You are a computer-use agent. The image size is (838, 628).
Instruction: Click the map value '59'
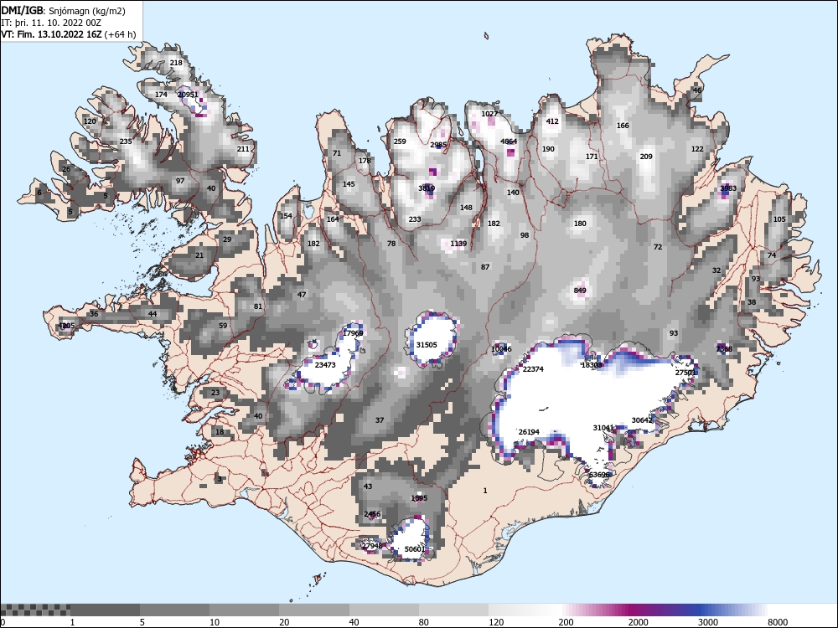[223, 326]
